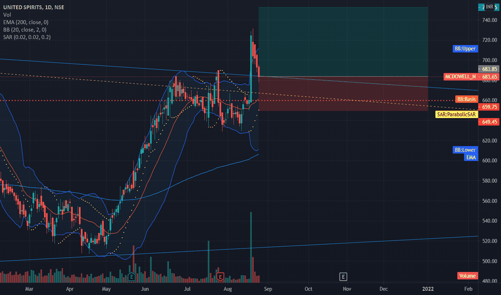This screenshot has height=295, width=501.
Task: Click the 500.00 price axis label
Action: [490, 261]
